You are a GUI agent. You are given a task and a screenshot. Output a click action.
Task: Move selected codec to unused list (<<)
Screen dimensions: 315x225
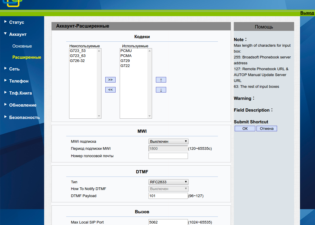[110, 90]
